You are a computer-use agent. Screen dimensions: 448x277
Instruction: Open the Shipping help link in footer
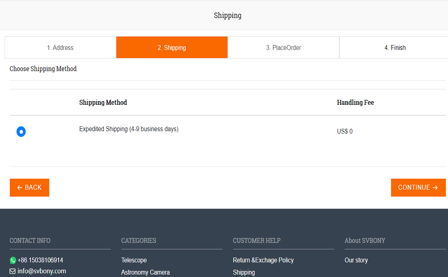[244, 272]
